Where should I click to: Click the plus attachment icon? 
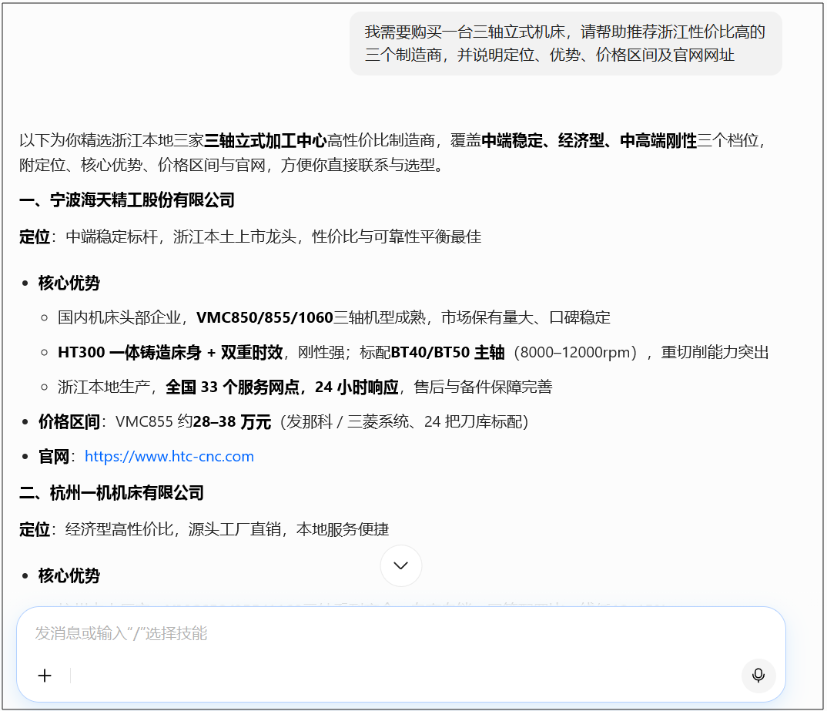coord(45,676)
